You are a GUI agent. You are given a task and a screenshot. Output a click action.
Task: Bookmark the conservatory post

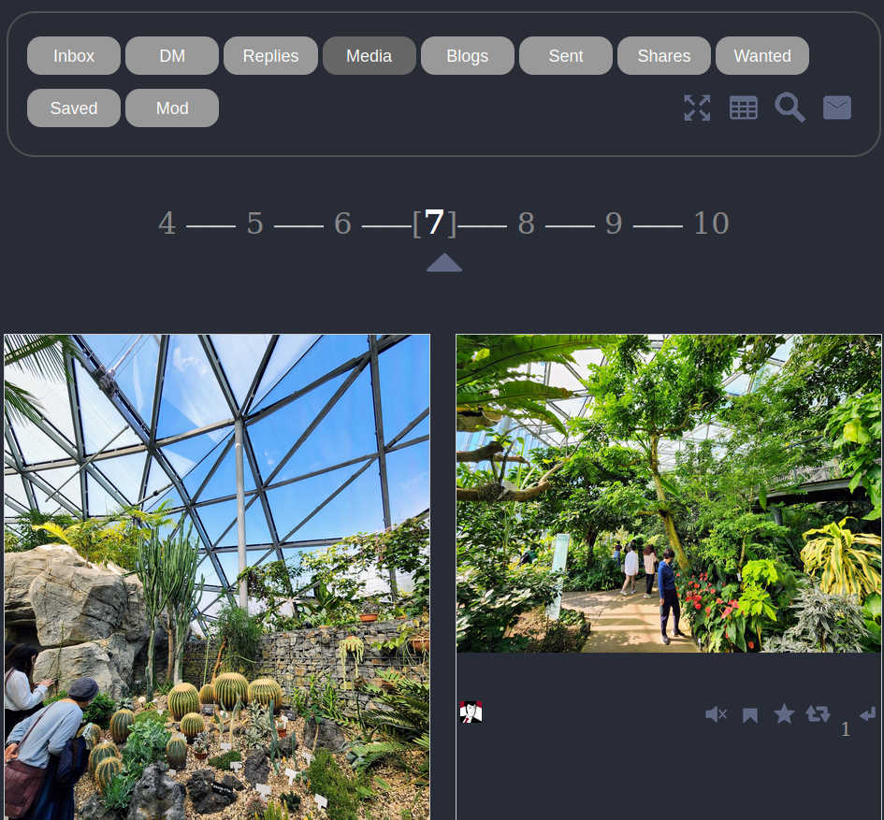tap(750, 715)
